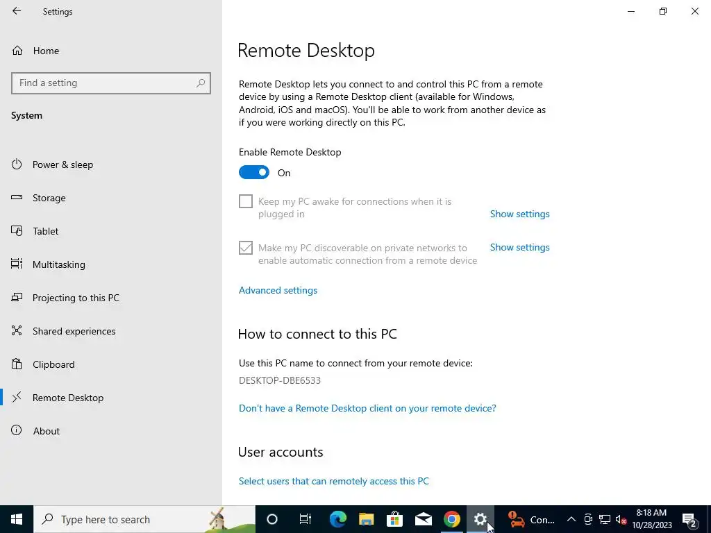Close the Settings window
Screen dimensions: 711x533
[694, 11]
